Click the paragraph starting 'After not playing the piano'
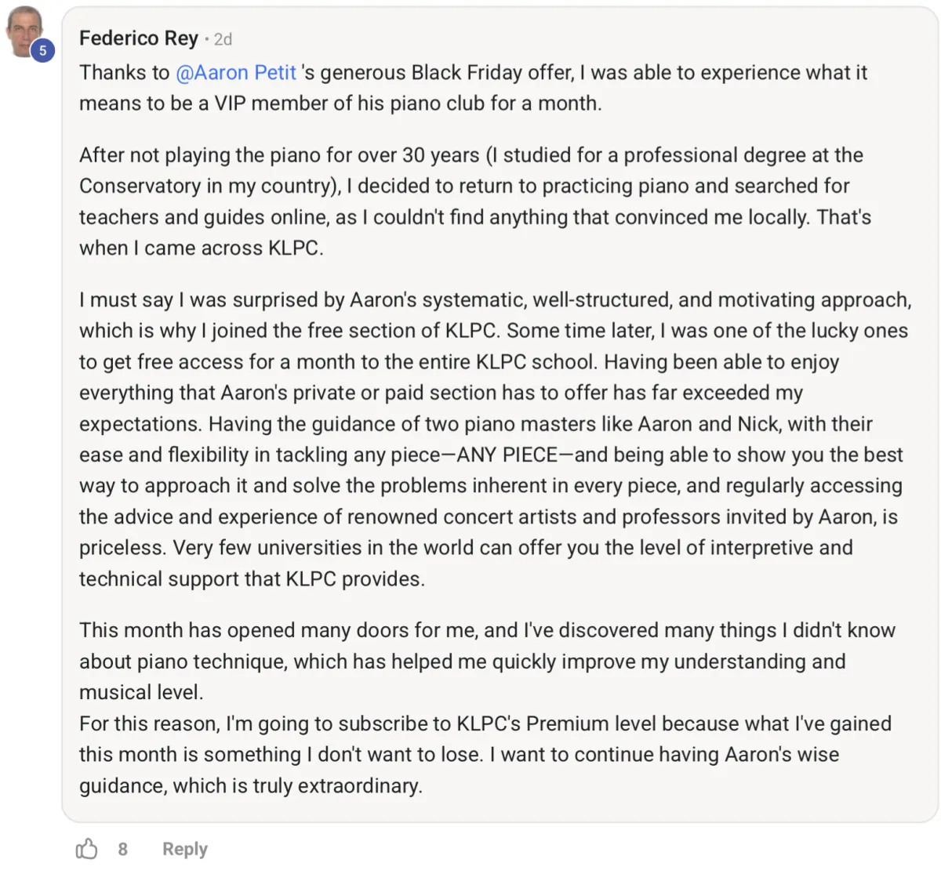 pos(470,201)
